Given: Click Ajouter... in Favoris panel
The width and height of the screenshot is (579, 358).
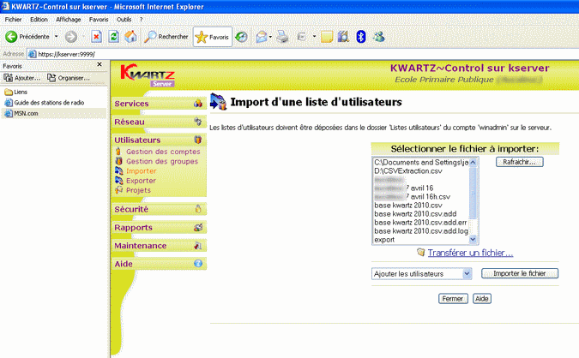Looking at the screenshot, I should pyautogui.click(x=22, y=78).
